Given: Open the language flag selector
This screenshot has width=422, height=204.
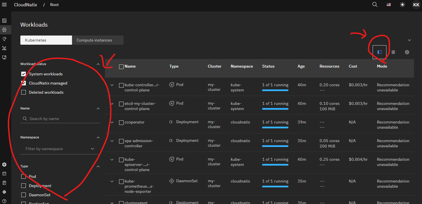Looking at the screenshot, I should [x=389, y=5].
